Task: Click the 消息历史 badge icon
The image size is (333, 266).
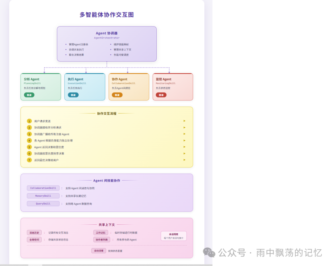Action: coord(34,232)
